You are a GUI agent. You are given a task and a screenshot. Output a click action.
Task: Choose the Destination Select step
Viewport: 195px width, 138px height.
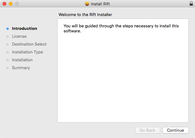(x=29, y=44)
